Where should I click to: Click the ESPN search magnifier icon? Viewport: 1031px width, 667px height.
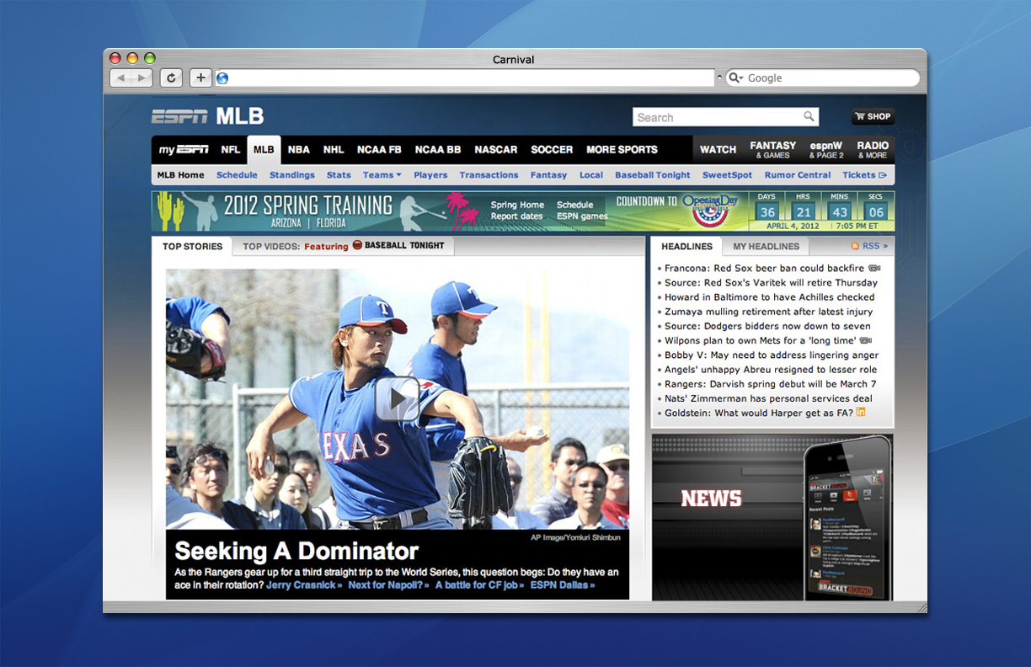click(809, 117)
